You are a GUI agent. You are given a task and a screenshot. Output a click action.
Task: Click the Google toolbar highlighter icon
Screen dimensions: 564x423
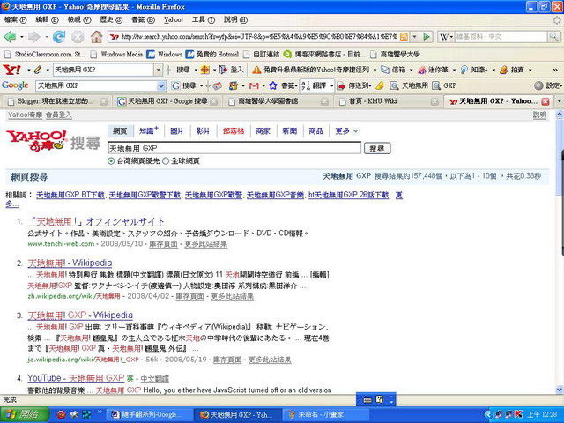(x=380, y=85)
